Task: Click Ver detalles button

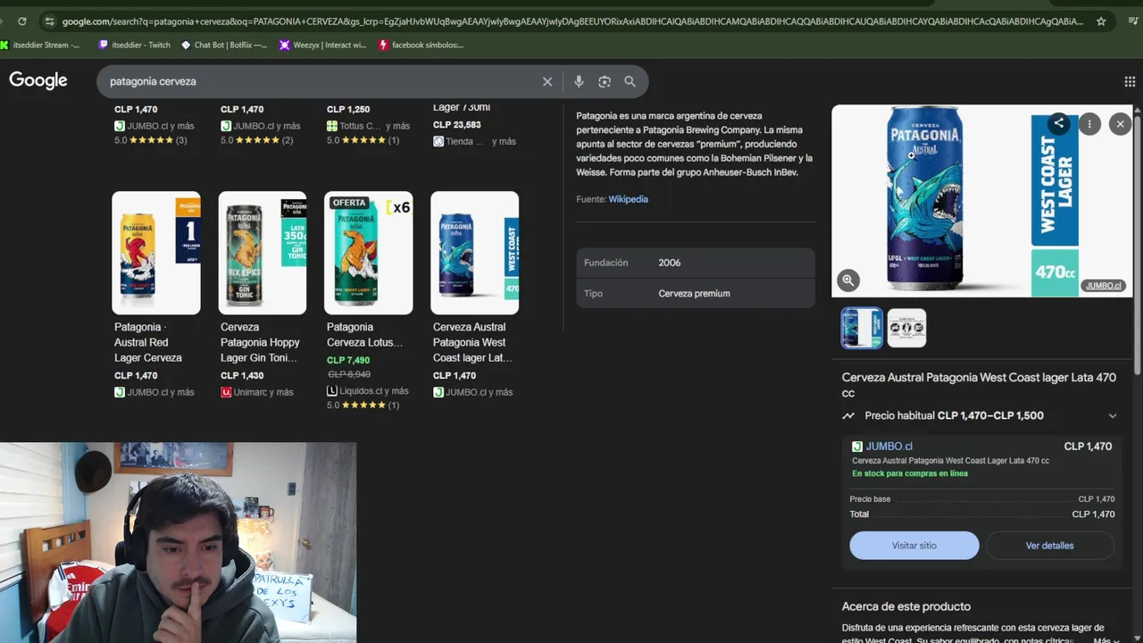Action: point(1050,546)
